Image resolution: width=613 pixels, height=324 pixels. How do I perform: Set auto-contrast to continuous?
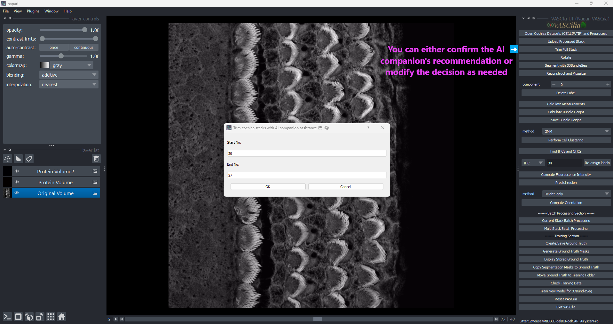coord(84,47)
